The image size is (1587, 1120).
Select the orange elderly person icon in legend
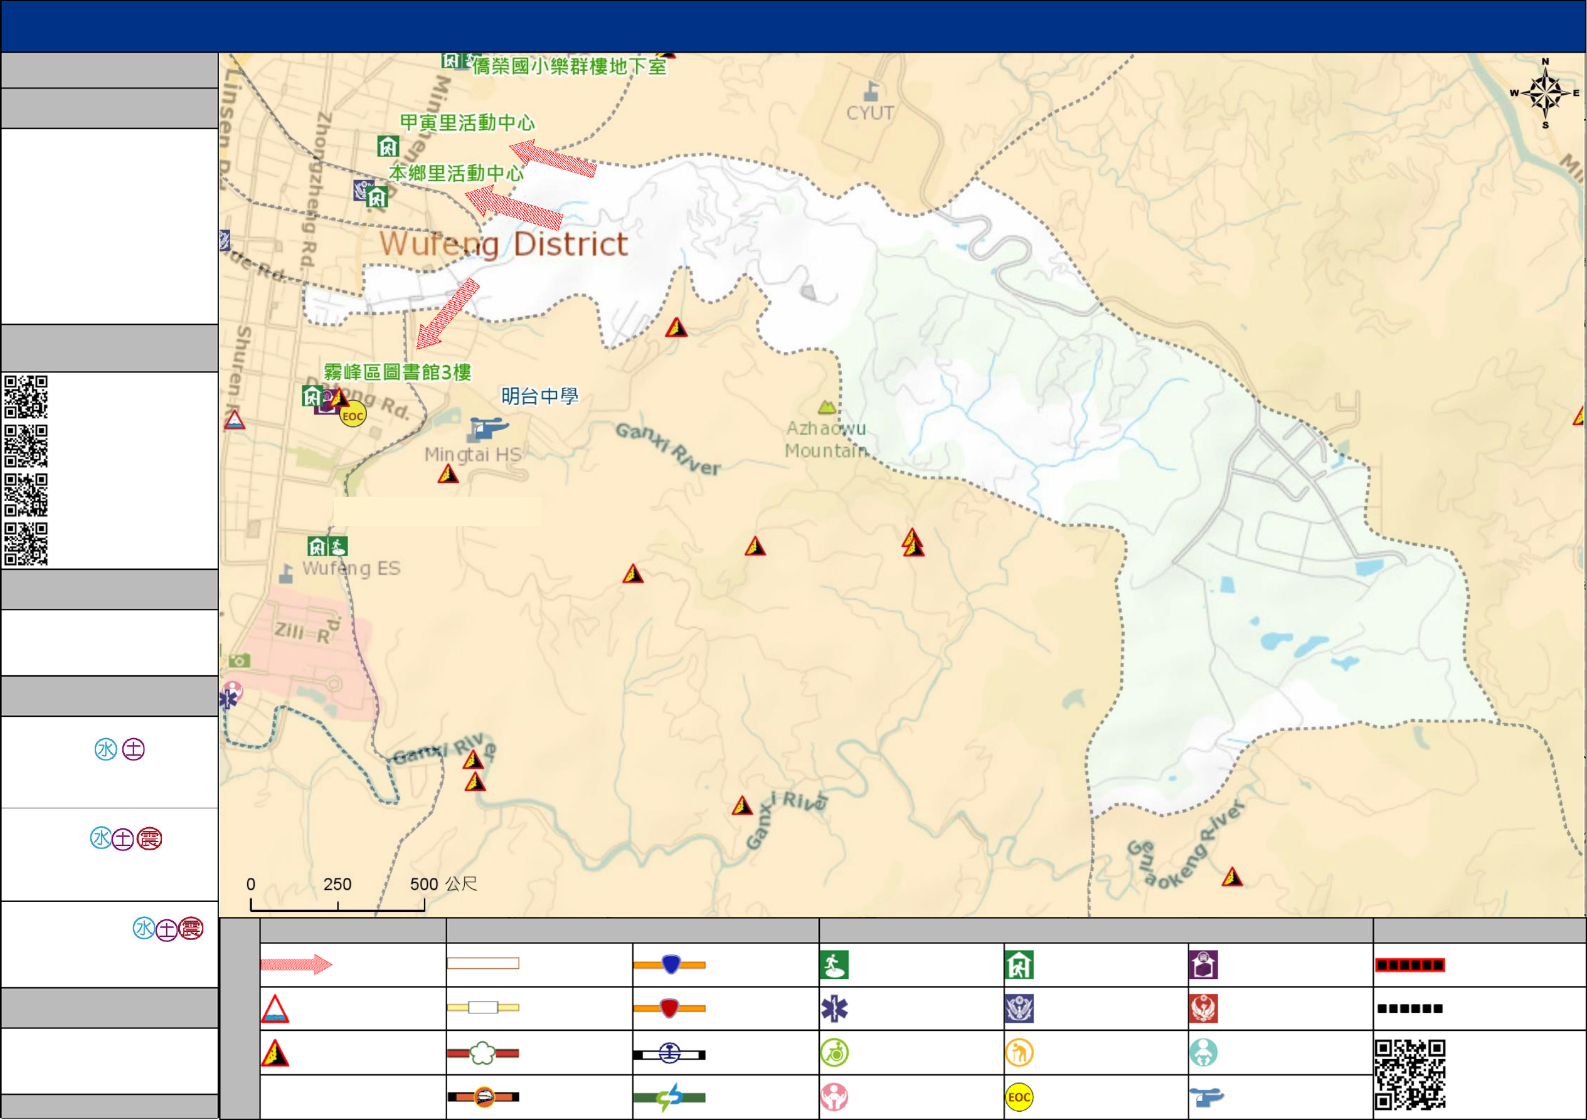click(x=1019, y=1053)
